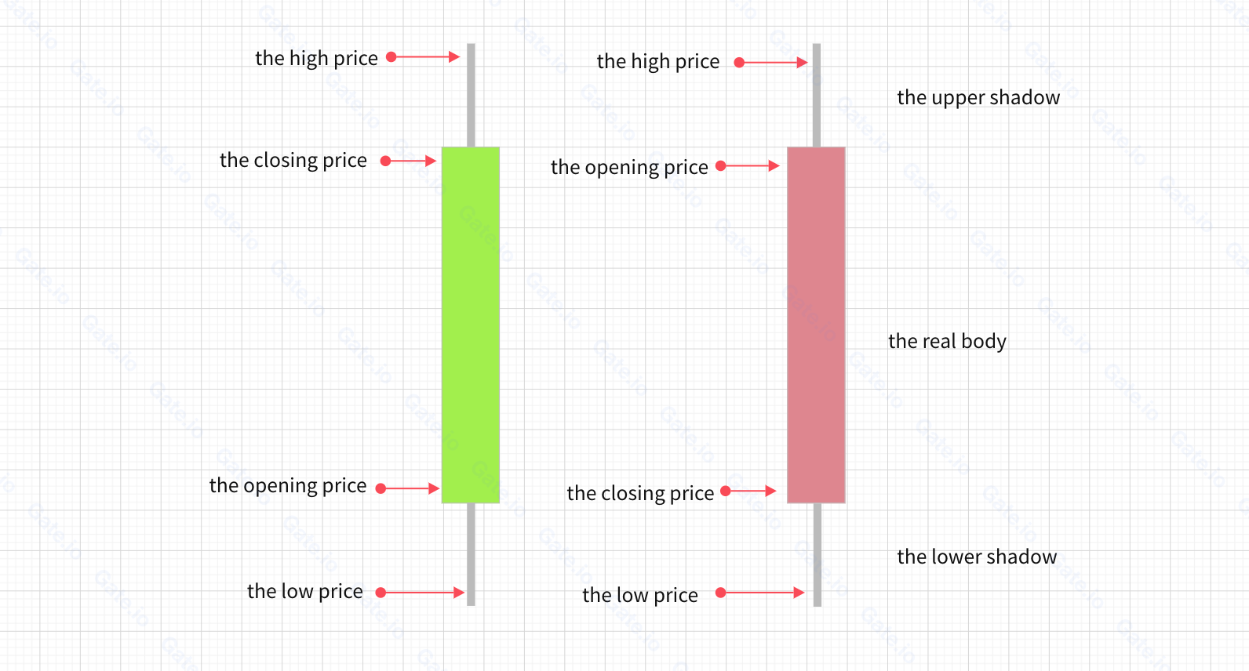Screen dimensions: 1249x671
Task: Click the arrow beside green candle's closing price
Action: pyautogui.click(x=409, y=161)
